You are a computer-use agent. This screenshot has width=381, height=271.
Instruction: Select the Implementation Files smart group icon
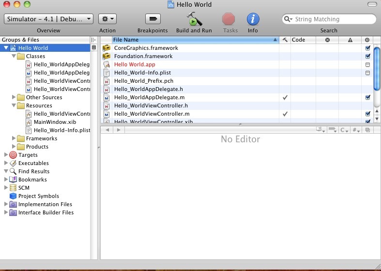point(13,204)
